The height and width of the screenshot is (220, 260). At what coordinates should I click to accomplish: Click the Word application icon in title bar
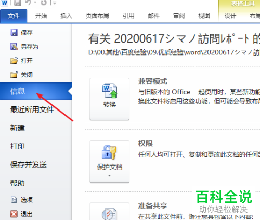(x=4, y=3)
